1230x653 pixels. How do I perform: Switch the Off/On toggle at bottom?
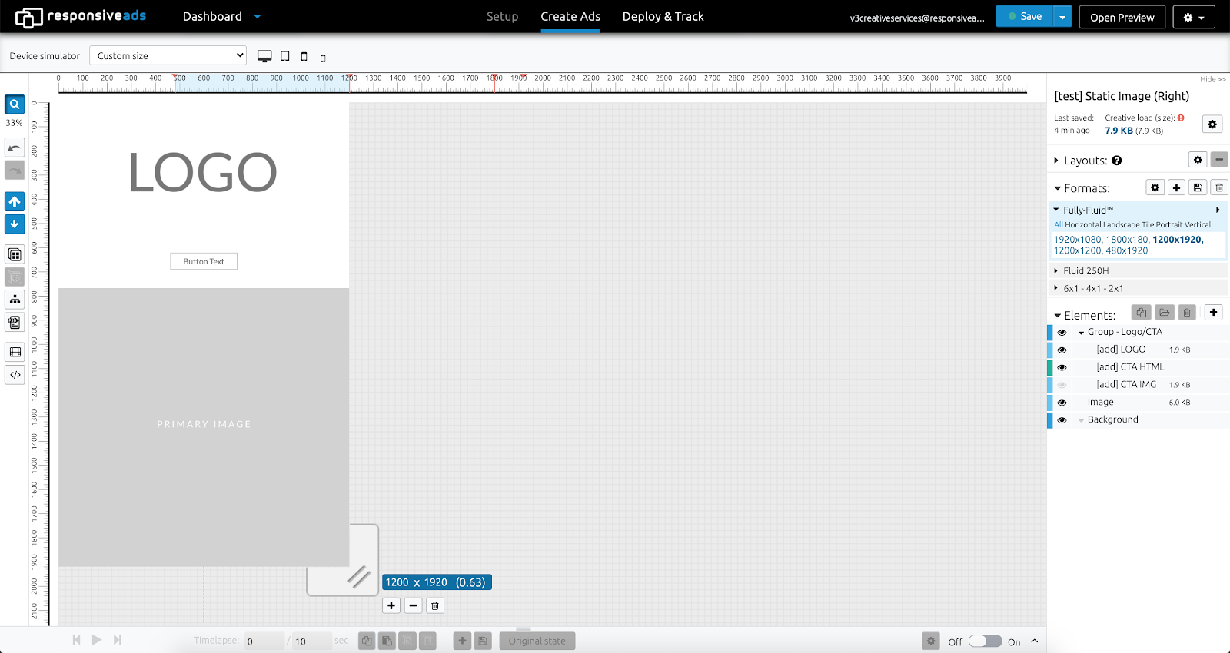point(985,641)
